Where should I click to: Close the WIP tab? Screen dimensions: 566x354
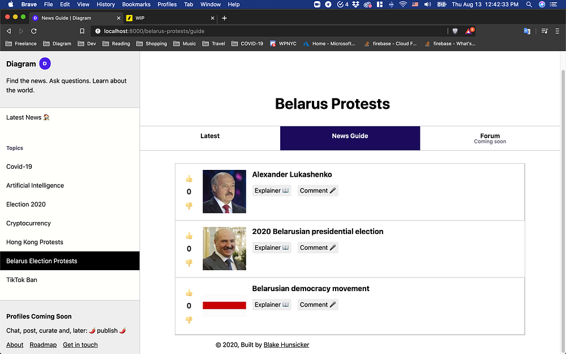coord(212,18)
